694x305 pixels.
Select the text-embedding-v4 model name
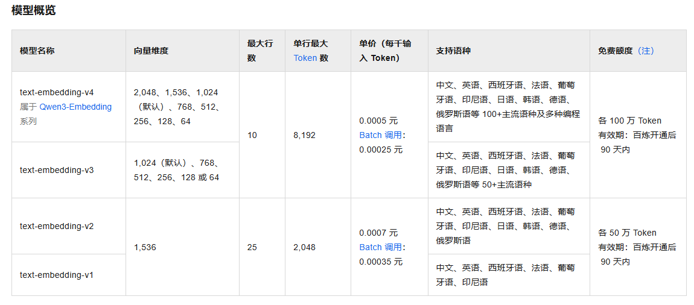[57, 92]
